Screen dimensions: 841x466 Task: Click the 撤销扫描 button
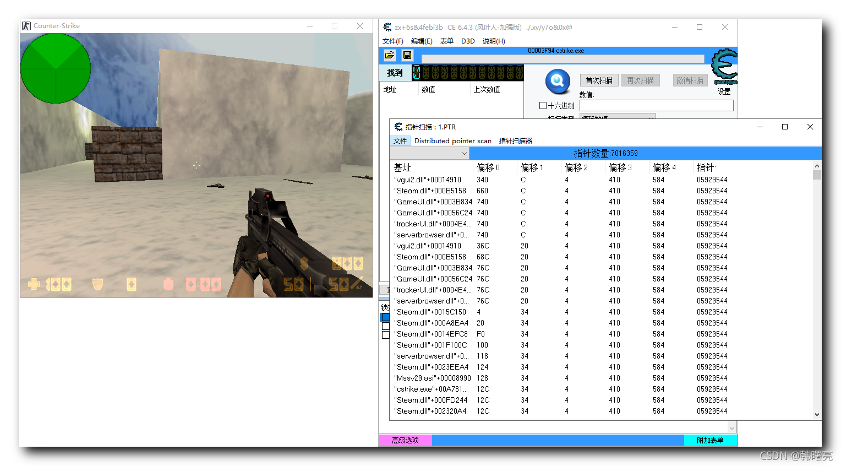[690, 80]
